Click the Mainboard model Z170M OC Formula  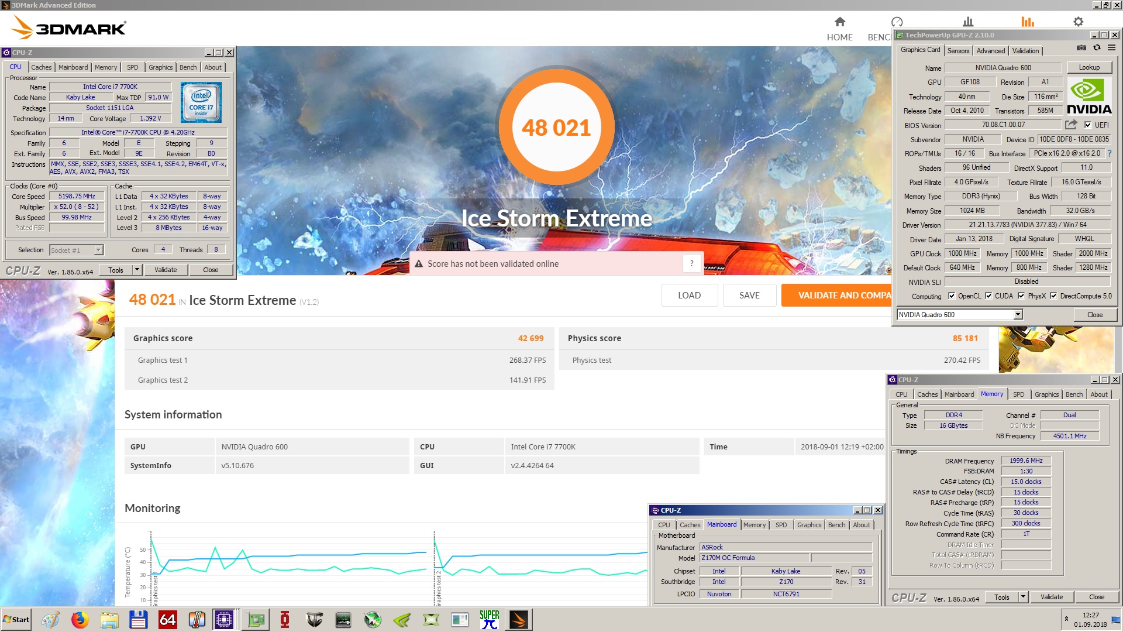tap(755, 558)
